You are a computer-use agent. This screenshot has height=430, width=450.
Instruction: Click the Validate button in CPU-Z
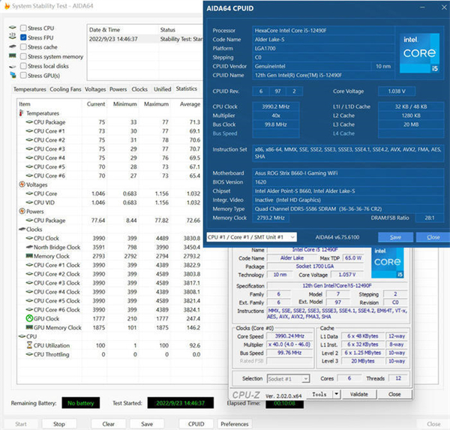click(358, 395)
